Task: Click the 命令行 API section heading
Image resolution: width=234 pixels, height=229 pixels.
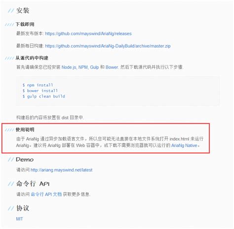Action: coord(33,183)
